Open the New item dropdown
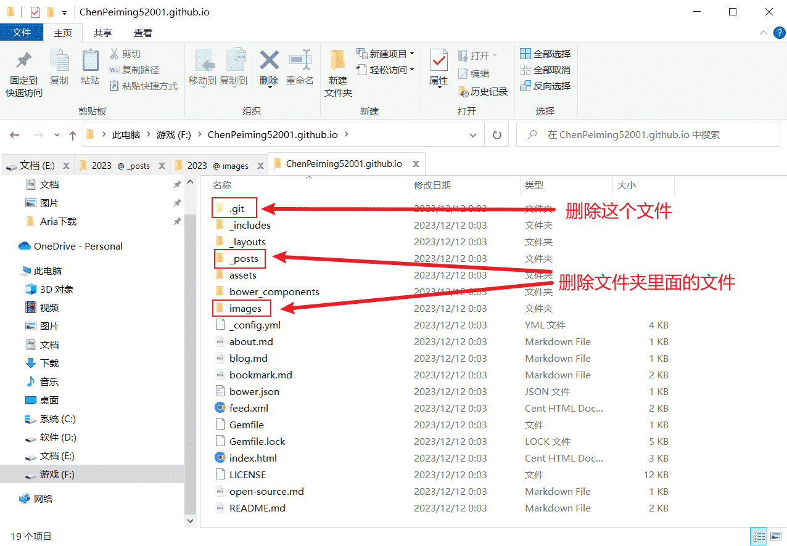The width and height of the screenshot is (787, 546). pyautogui.click(x=385, y=54)
